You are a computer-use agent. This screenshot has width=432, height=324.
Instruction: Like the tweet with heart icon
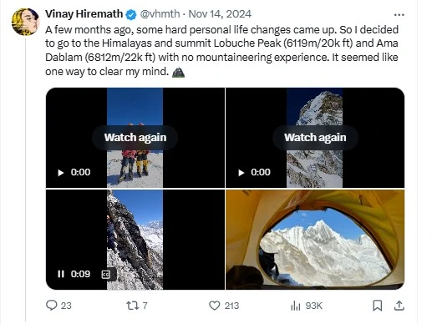[x=215, y=306]
